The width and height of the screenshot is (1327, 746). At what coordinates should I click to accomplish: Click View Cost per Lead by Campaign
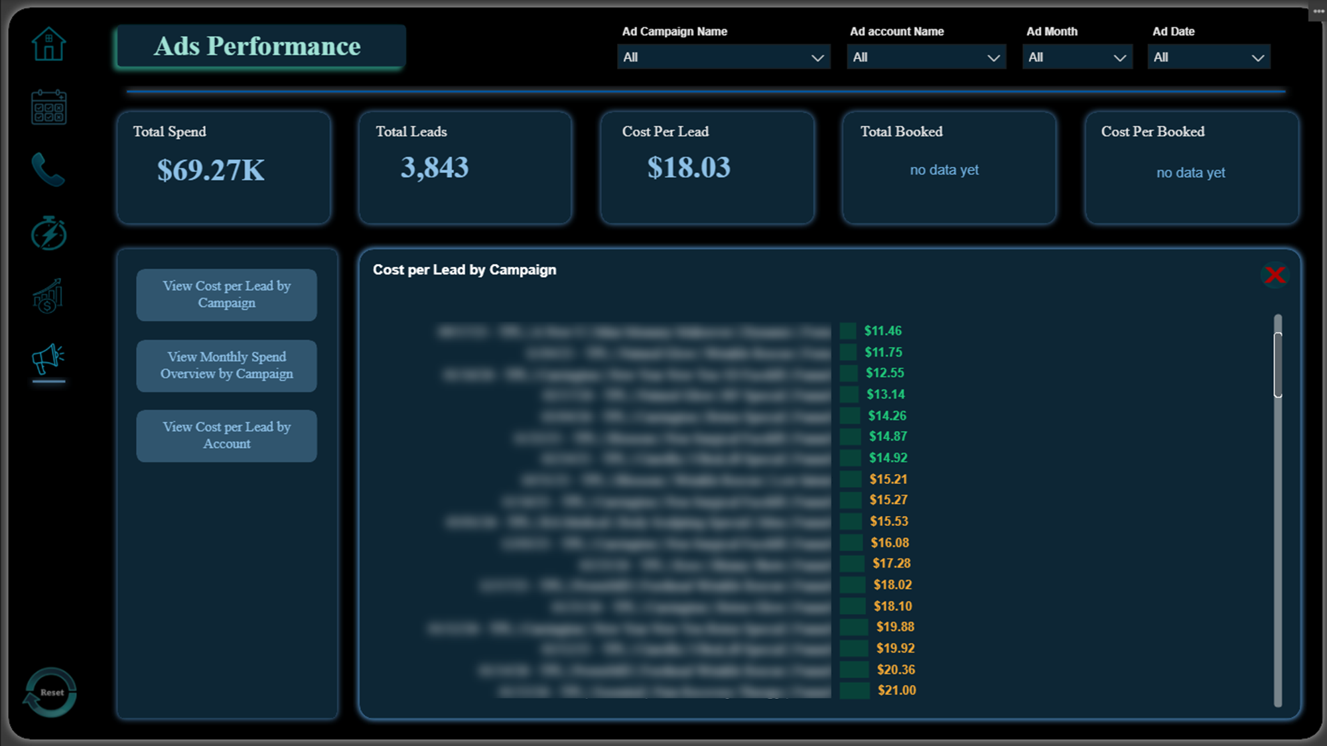click(226, 294)
